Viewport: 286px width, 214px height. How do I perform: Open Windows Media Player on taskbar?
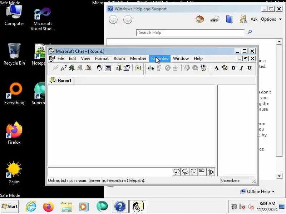pos(84,207)
